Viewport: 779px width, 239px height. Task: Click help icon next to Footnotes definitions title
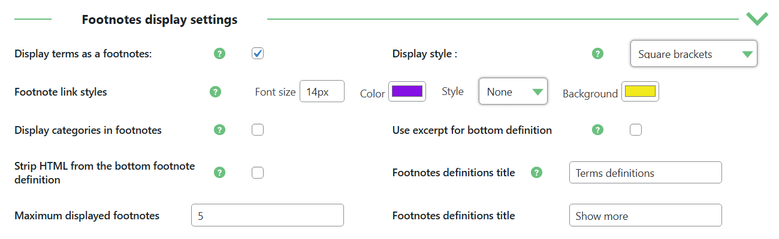(537, 173)
